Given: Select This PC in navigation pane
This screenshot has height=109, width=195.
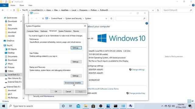Looking at the screenshot, I should coord(9,45).
